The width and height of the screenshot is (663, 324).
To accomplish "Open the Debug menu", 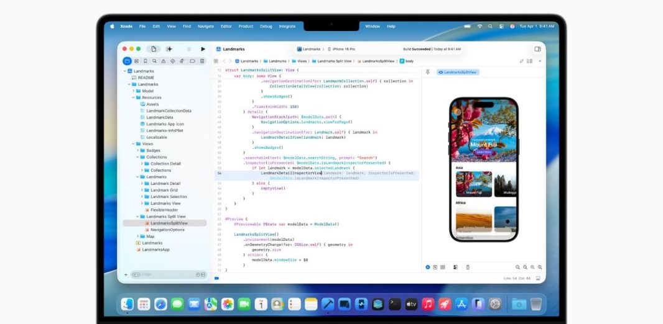I will click(266, 26).
